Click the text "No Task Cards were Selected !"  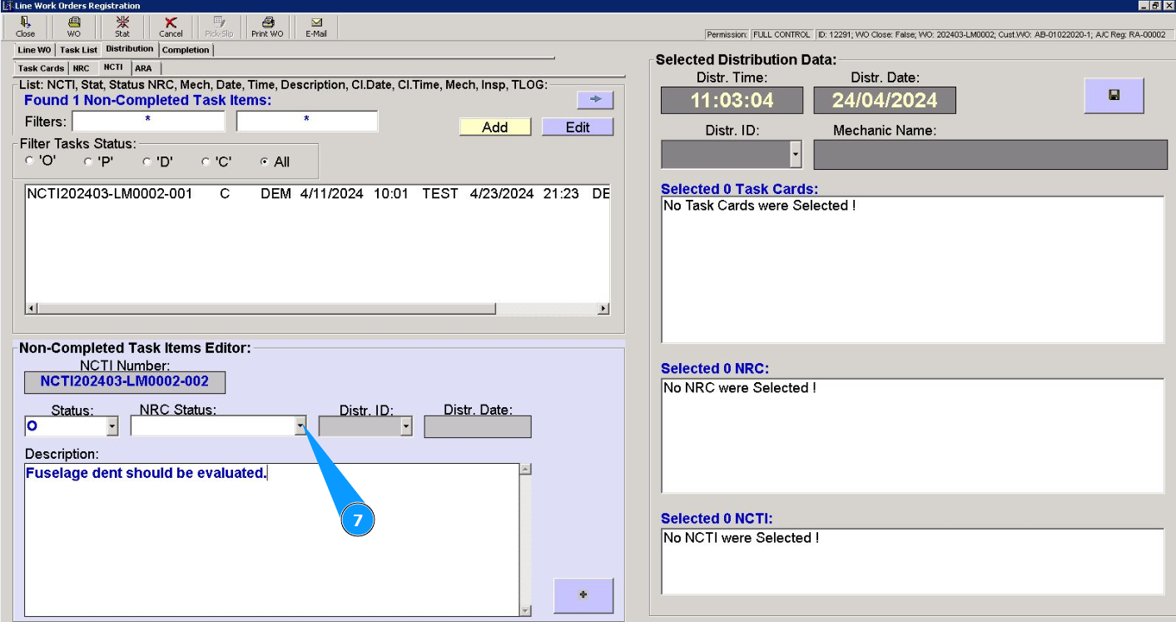(x=759, y=205)
